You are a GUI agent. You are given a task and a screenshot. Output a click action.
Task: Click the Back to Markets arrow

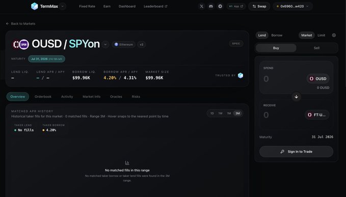click(7, 23)
